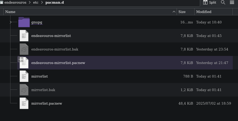Toggle Split view
The height and width of the screenshot is (121, 238).
pyautogui.click(x=210, y=2)
